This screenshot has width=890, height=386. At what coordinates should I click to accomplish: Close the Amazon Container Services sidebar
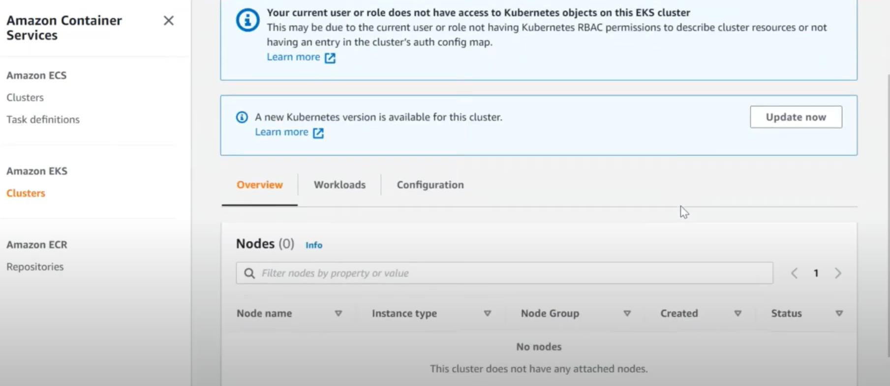click(x=169, y=21)
